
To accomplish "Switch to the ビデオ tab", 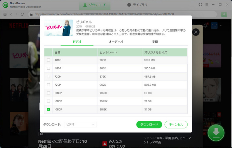I will click(77, 42).
